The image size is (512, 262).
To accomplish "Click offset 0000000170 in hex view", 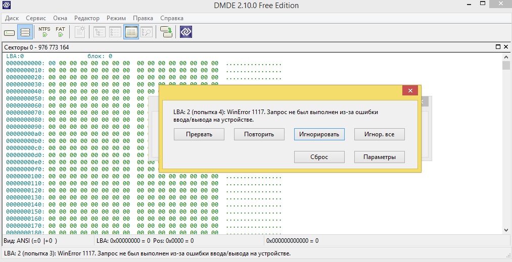I will click(x=25, y=226).
